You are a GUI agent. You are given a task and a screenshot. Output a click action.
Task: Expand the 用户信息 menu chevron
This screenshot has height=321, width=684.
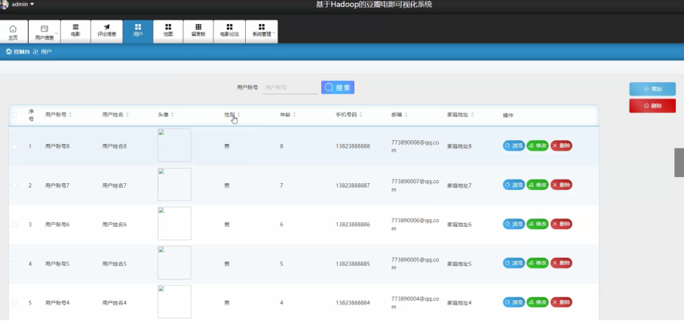pos(57,34)
